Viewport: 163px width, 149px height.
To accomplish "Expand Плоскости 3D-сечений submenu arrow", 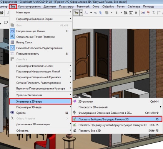I will (x=161, y=107).
